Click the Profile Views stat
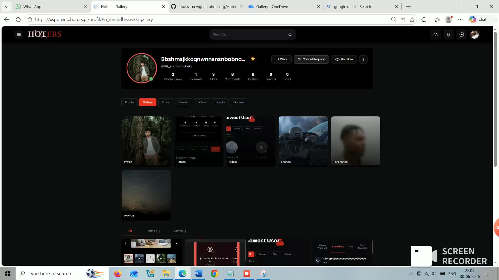499x280 pixels. point(173,76)
